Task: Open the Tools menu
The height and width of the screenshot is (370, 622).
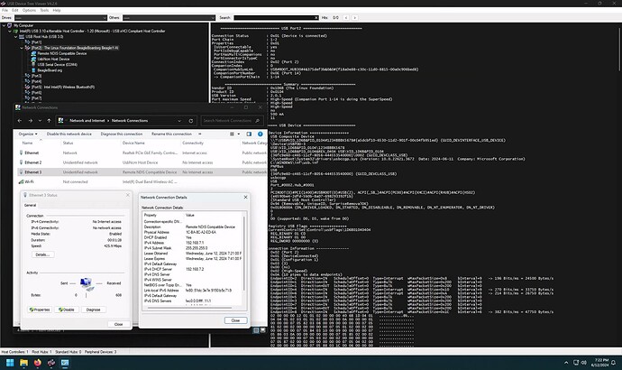Action: point(44,10)
